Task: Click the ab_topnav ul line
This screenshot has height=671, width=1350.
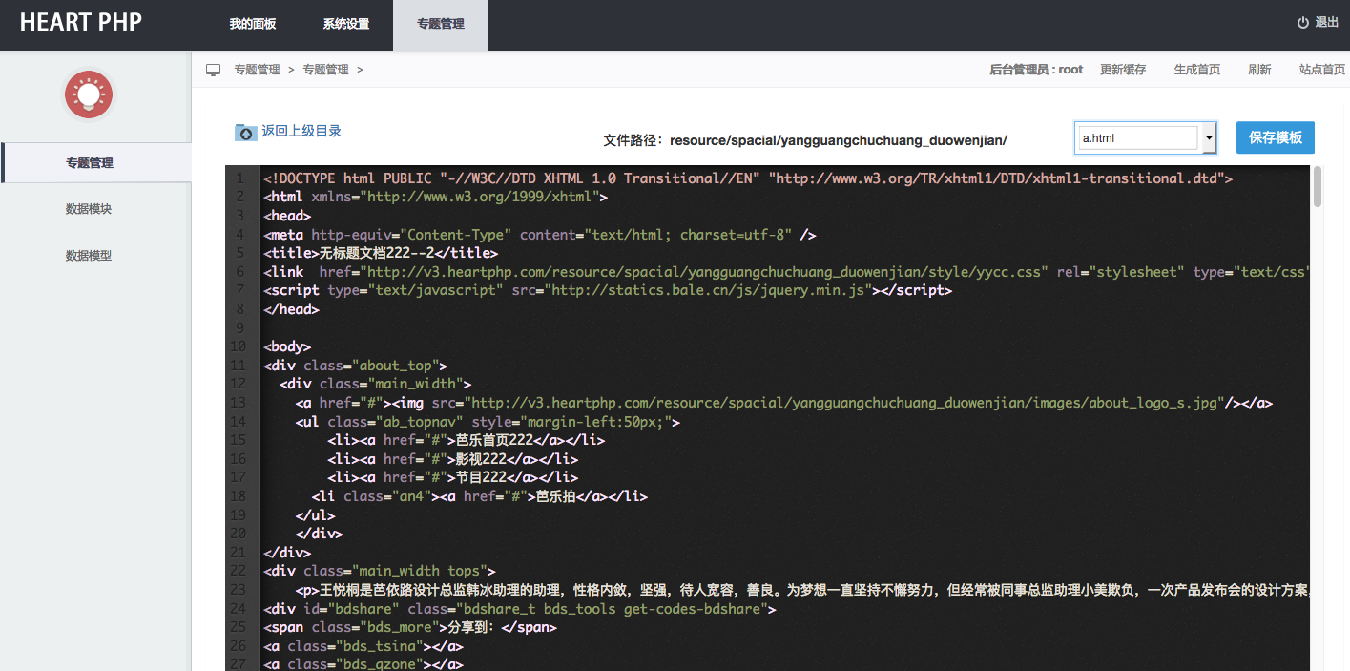Action: click(487, 421)
